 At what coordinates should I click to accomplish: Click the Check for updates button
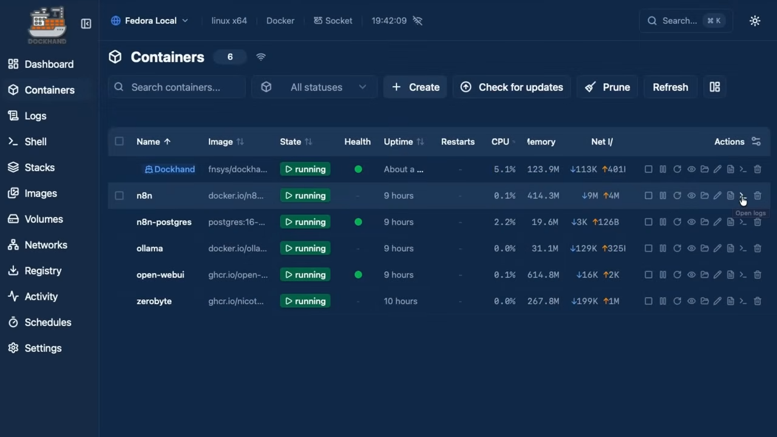click(x=512, y=87)
